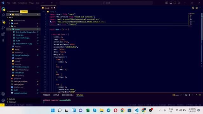Open the Search view in the activity bar

pyautogui.click(x=3, y=15)
